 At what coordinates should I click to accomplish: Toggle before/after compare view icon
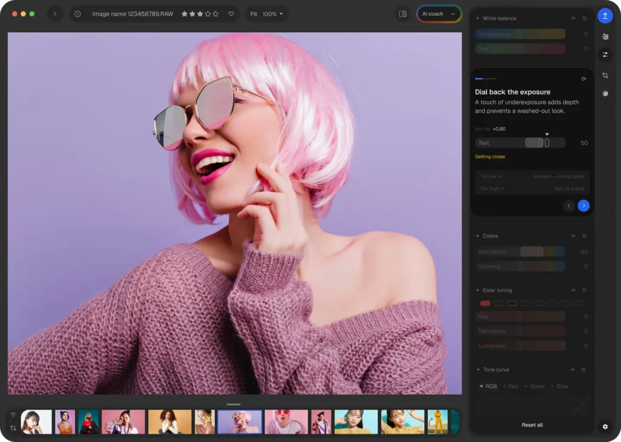403,14
